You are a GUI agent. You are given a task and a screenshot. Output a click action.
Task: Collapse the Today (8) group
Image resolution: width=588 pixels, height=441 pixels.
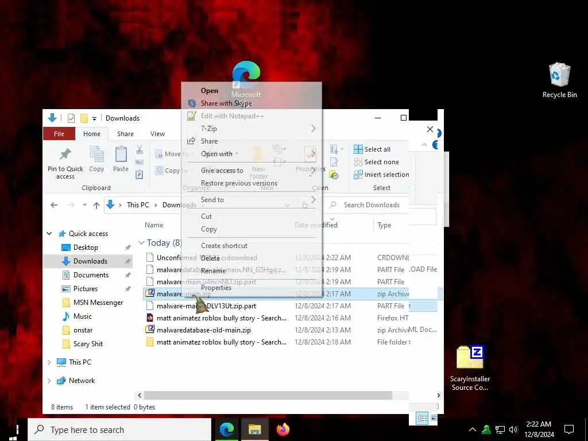coord(141,243)
